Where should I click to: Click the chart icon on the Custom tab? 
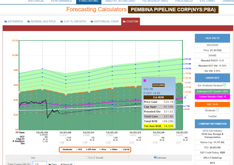(x=124, y=21)
